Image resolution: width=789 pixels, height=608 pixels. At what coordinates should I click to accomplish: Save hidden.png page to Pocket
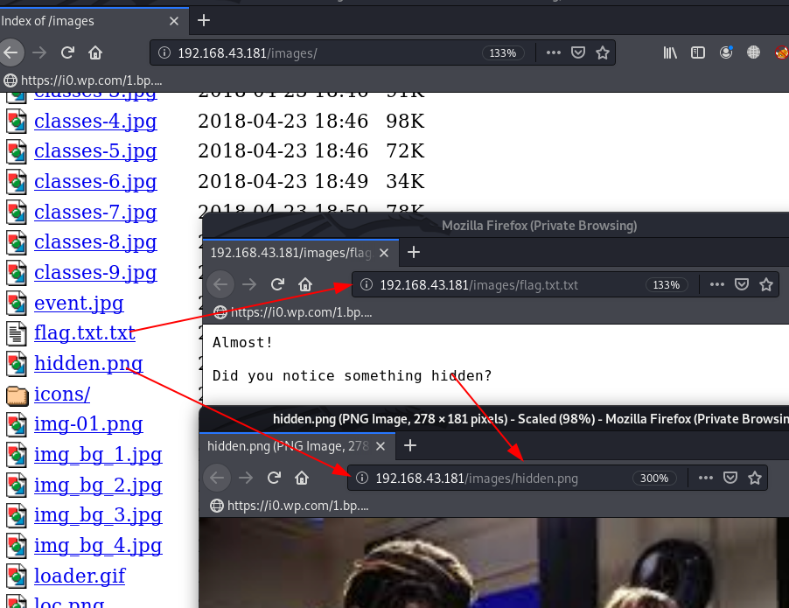click(730, 478)
